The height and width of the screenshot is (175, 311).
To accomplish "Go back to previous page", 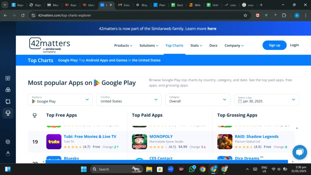I will coord(5,15).
